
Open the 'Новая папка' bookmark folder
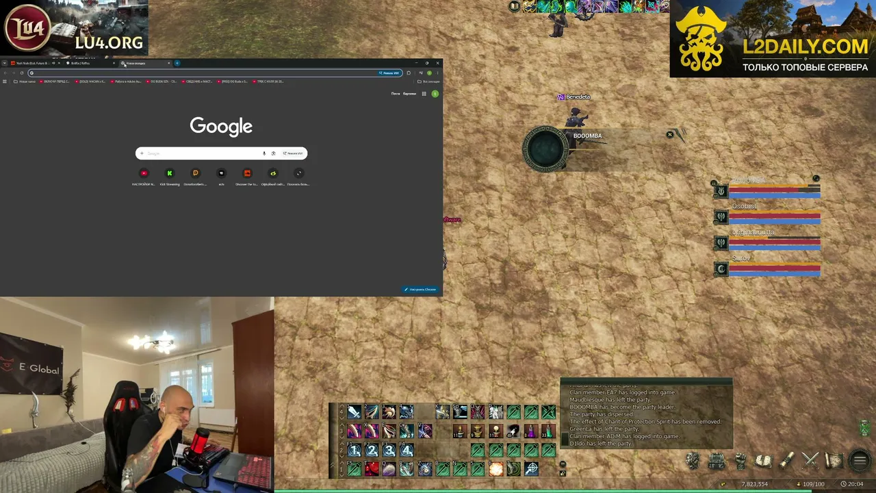click(x=25, y=81)
